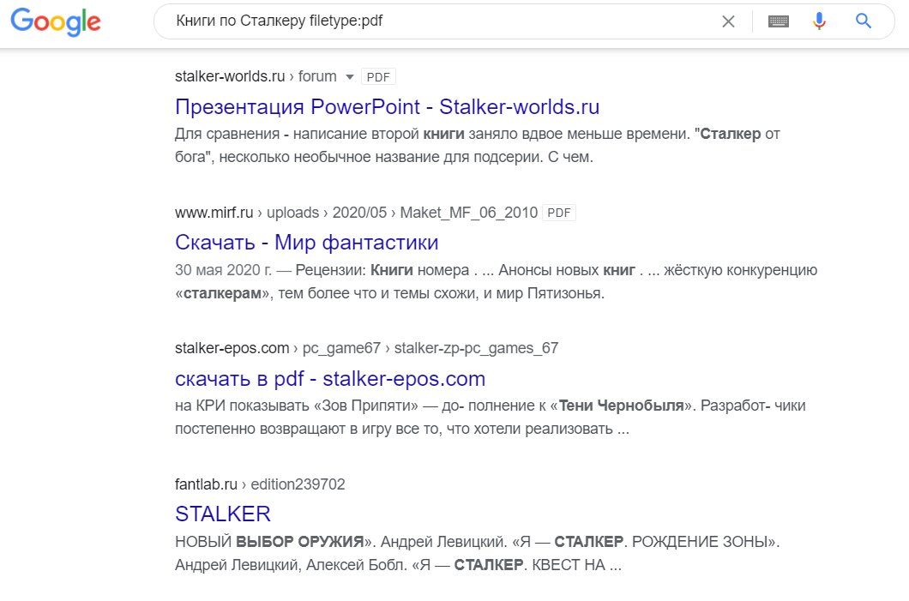
Task: Click the www.mirf.ru › uploads breadcrumb URL
Action: [356, 213]
